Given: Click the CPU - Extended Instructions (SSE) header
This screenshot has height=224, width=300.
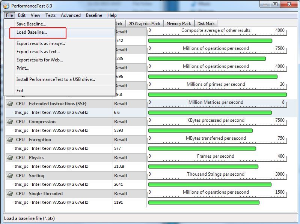Looking at the screenshot, I should pyautogui.click(x=59, y=104).
